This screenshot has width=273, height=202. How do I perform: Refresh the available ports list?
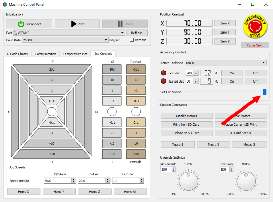pyautogui.click(x=137, y=33)
